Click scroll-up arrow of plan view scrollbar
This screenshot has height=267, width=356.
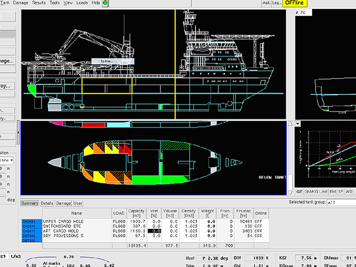(x=290, y=124)
